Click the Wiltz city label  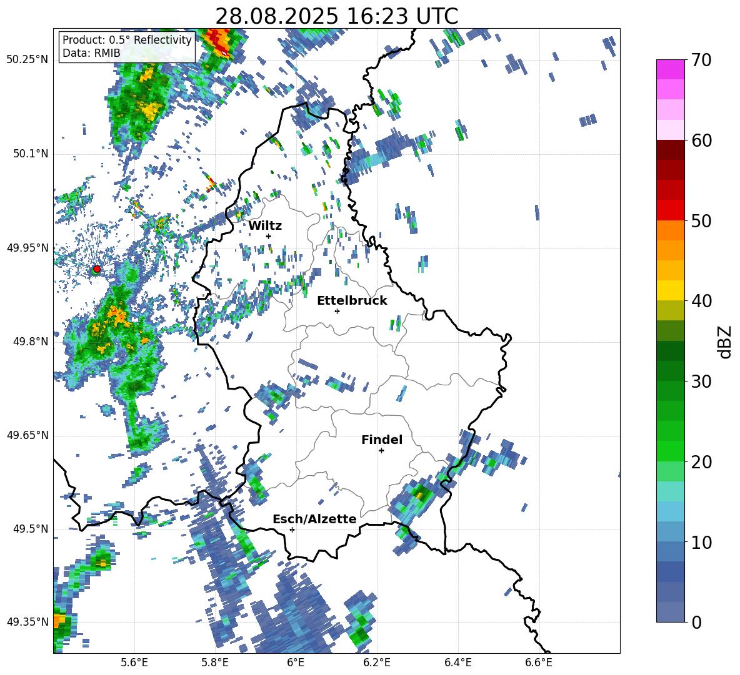tap(265, 226)
